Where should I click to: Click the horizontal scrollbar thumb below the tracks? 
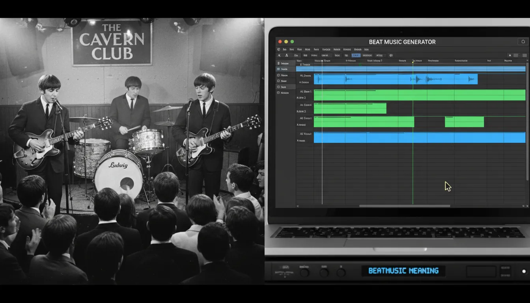coord(405,206)
